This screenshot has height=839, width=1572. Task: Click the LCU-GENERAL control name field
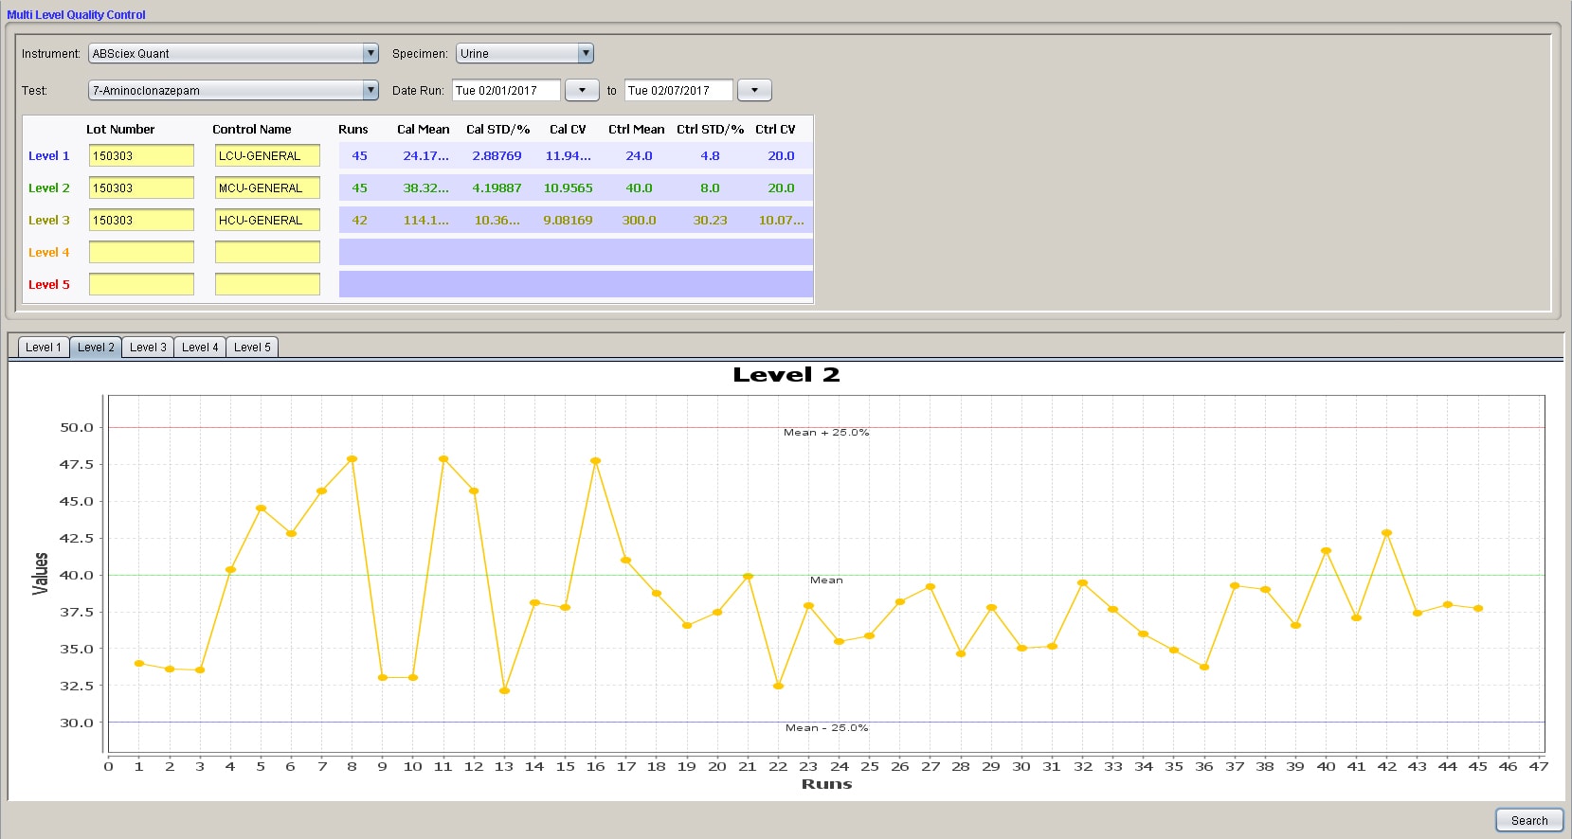click(267, 156)
